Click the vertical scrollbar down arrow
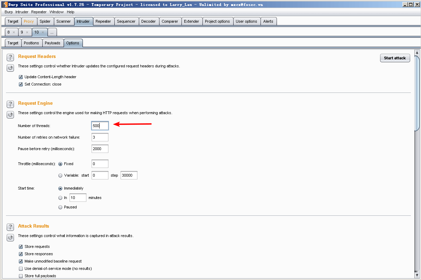 (x=416, y=276)
